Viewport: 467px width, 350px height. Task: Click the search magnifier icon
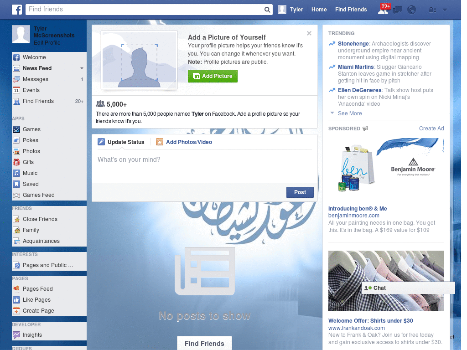tap(267, 10)
